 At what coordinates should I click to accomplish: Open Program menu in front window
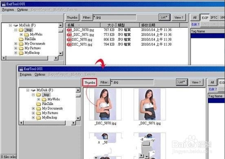pos(25,74)
